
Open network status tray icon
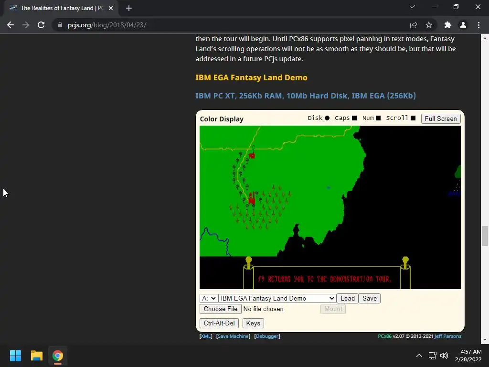point(432,356)
